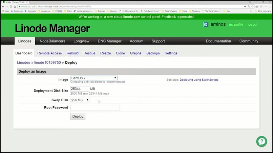Bookmark this page with the star icon
The width and height of the screenshot is (273, 153).
pos(252,6)
